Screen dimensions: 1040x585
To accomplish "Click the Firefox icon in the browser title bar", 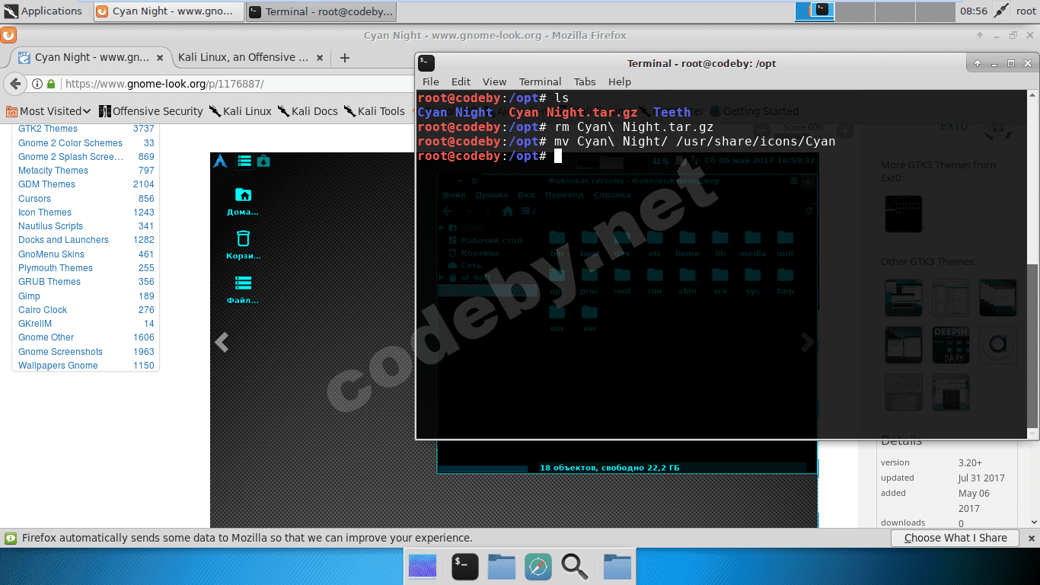I will point(8,35).
